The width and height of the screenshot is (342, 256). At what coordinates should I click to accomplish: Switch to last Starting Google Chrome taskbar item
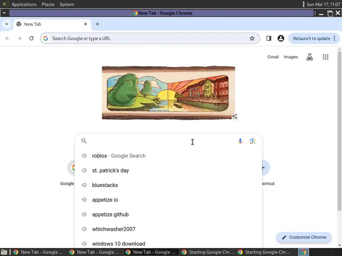tap(264, 252)
